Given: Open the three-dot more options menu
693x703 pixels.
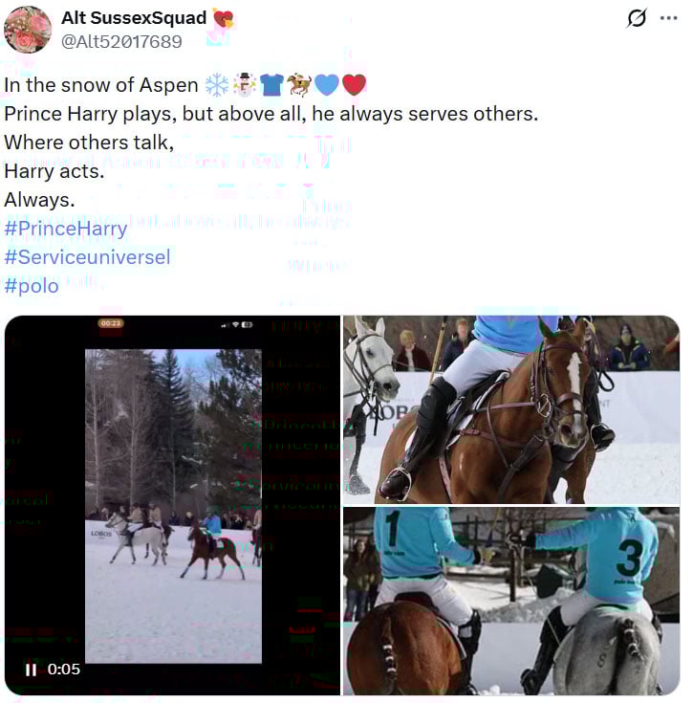Looking at the screenshot, I should click(x=668, y=18).
